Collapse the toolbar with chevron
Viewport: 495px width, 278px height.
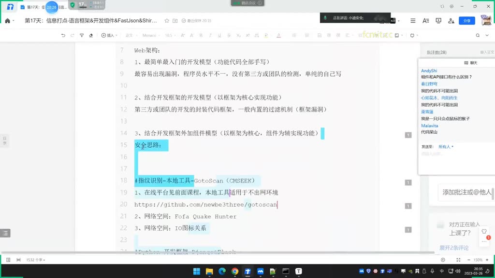pyautogui.click(x=487, y=35)
